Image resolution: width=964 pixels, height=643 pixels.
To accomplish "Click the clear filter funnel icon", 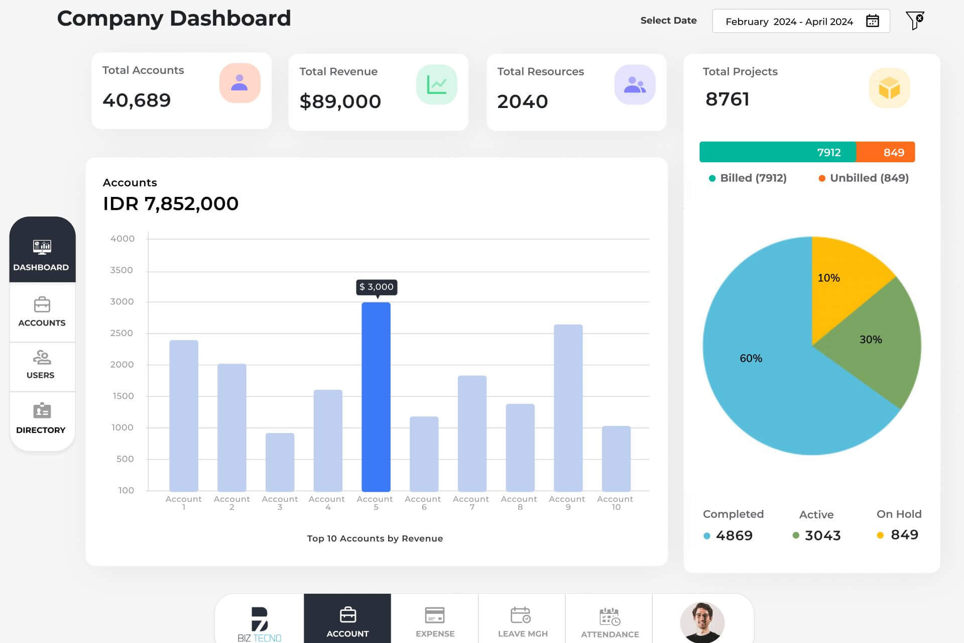I will point(914,21).
